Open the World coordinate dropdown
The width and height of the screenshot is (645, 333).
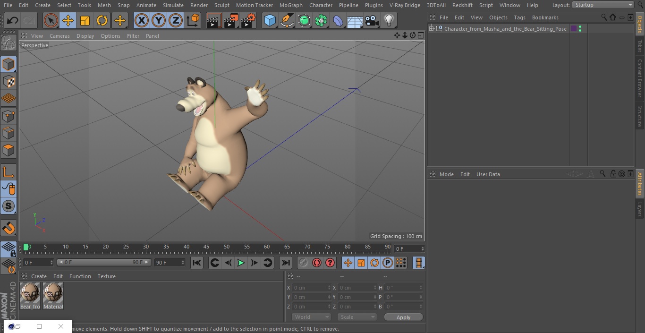[x=311, y=317]
